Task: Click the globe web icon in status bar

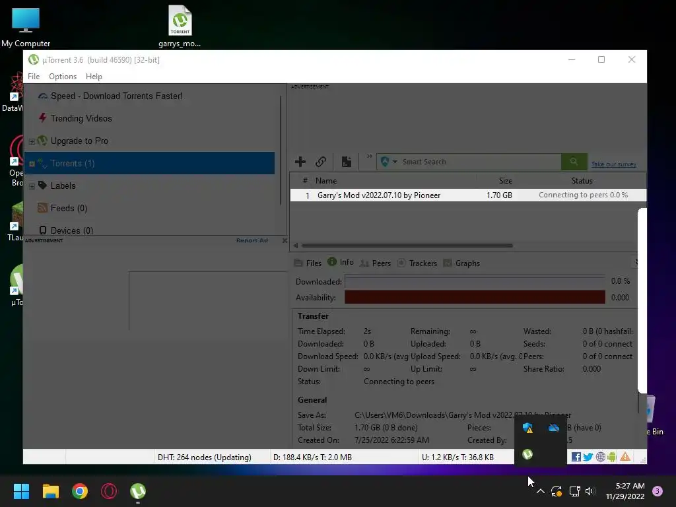Action: (x=601, y=457)
